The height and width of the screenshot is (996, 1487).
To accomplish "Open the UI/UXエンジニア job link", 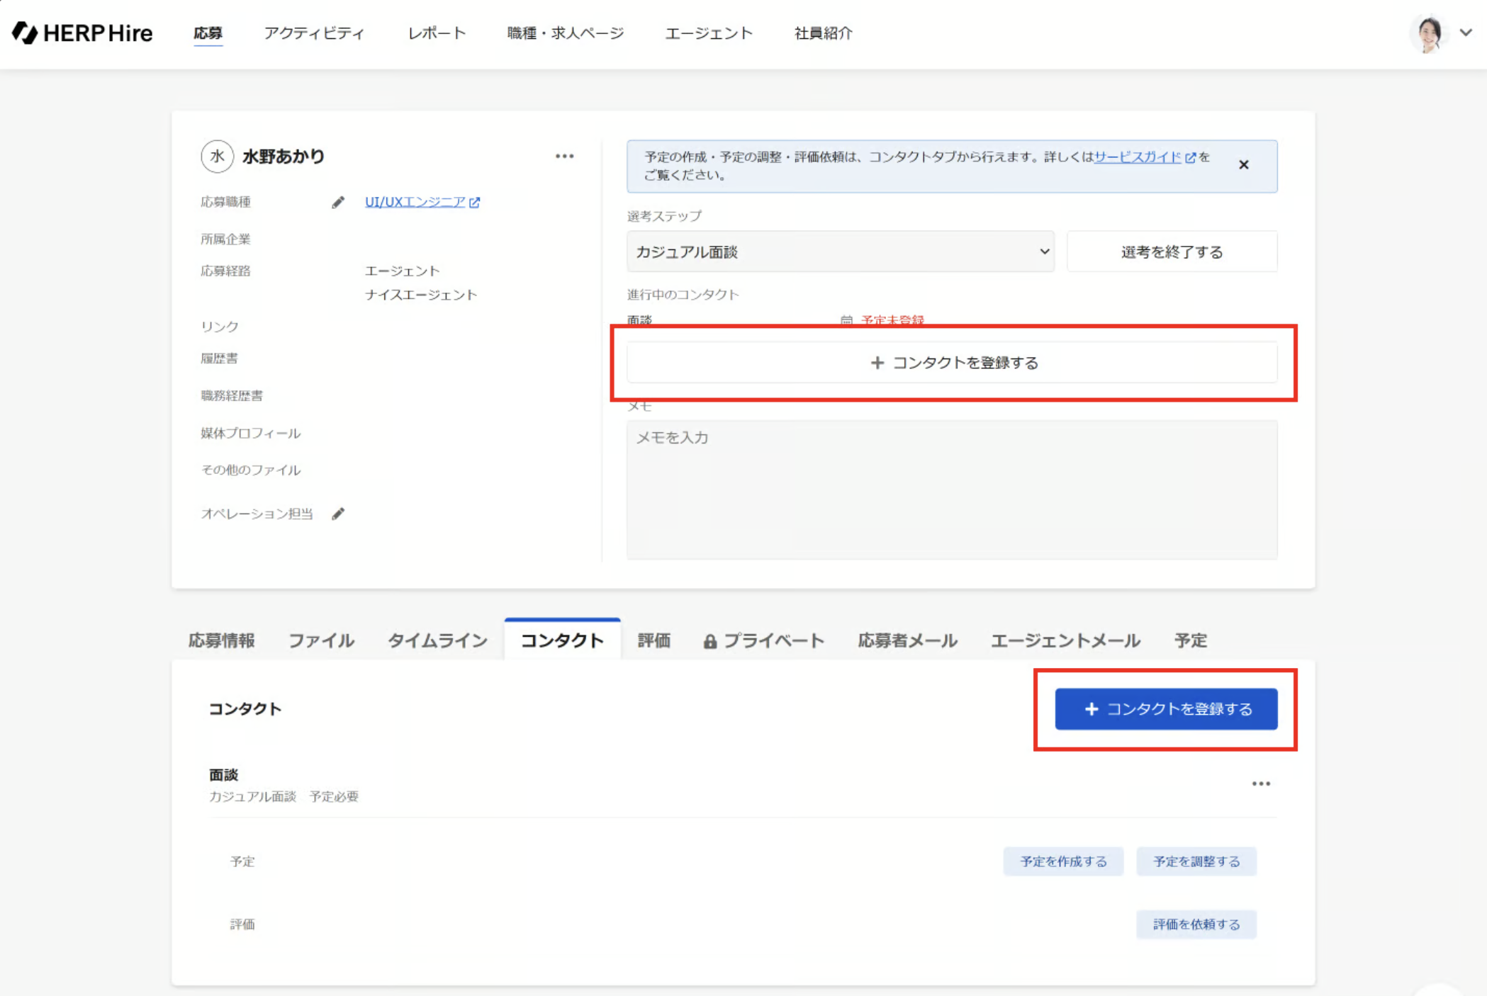I will (415, 202).
